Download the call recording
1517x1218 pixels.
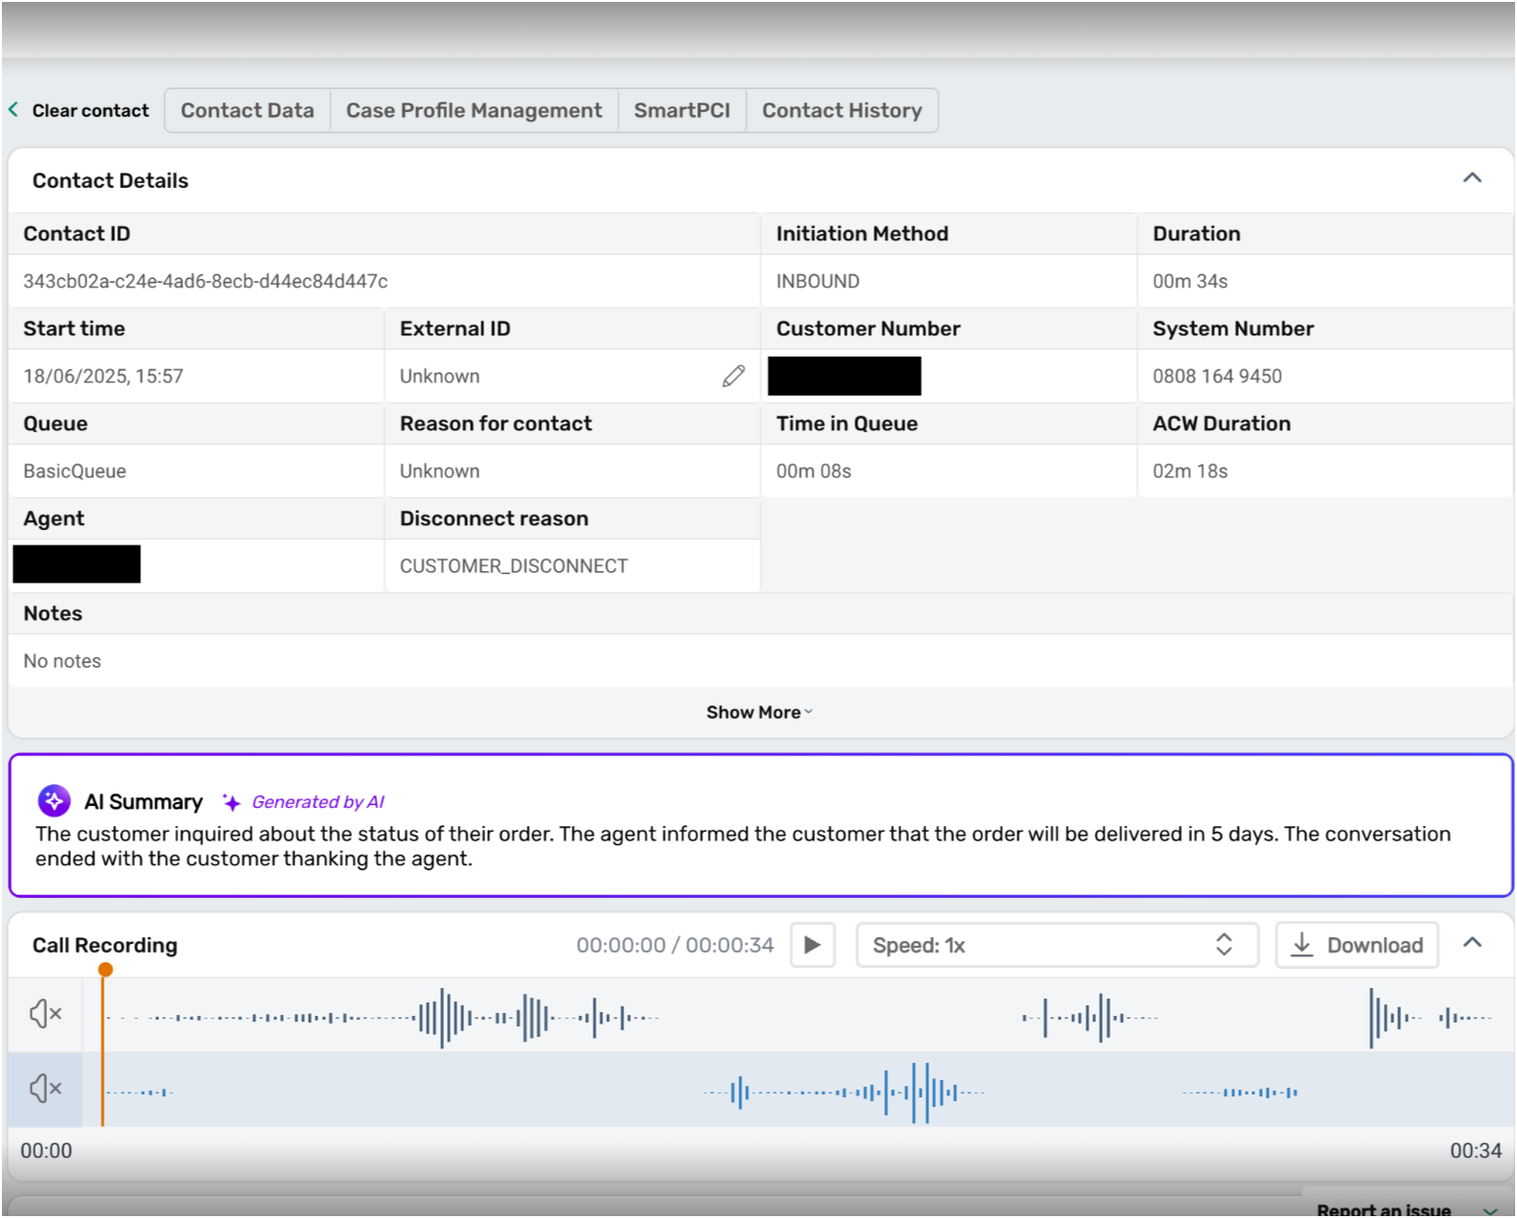[x=1356, y=945]
